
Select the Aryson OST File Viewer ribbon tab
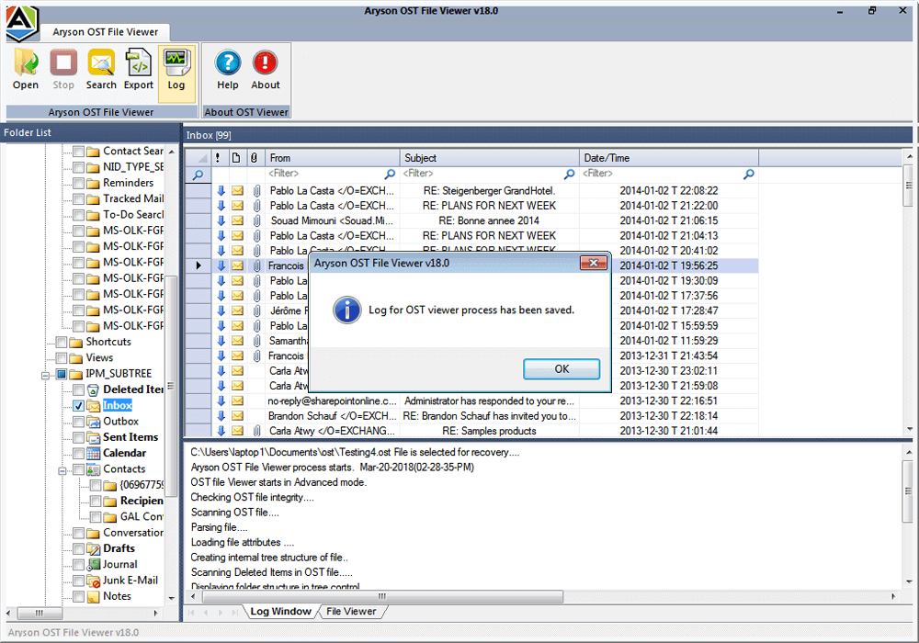coord(106,32)
